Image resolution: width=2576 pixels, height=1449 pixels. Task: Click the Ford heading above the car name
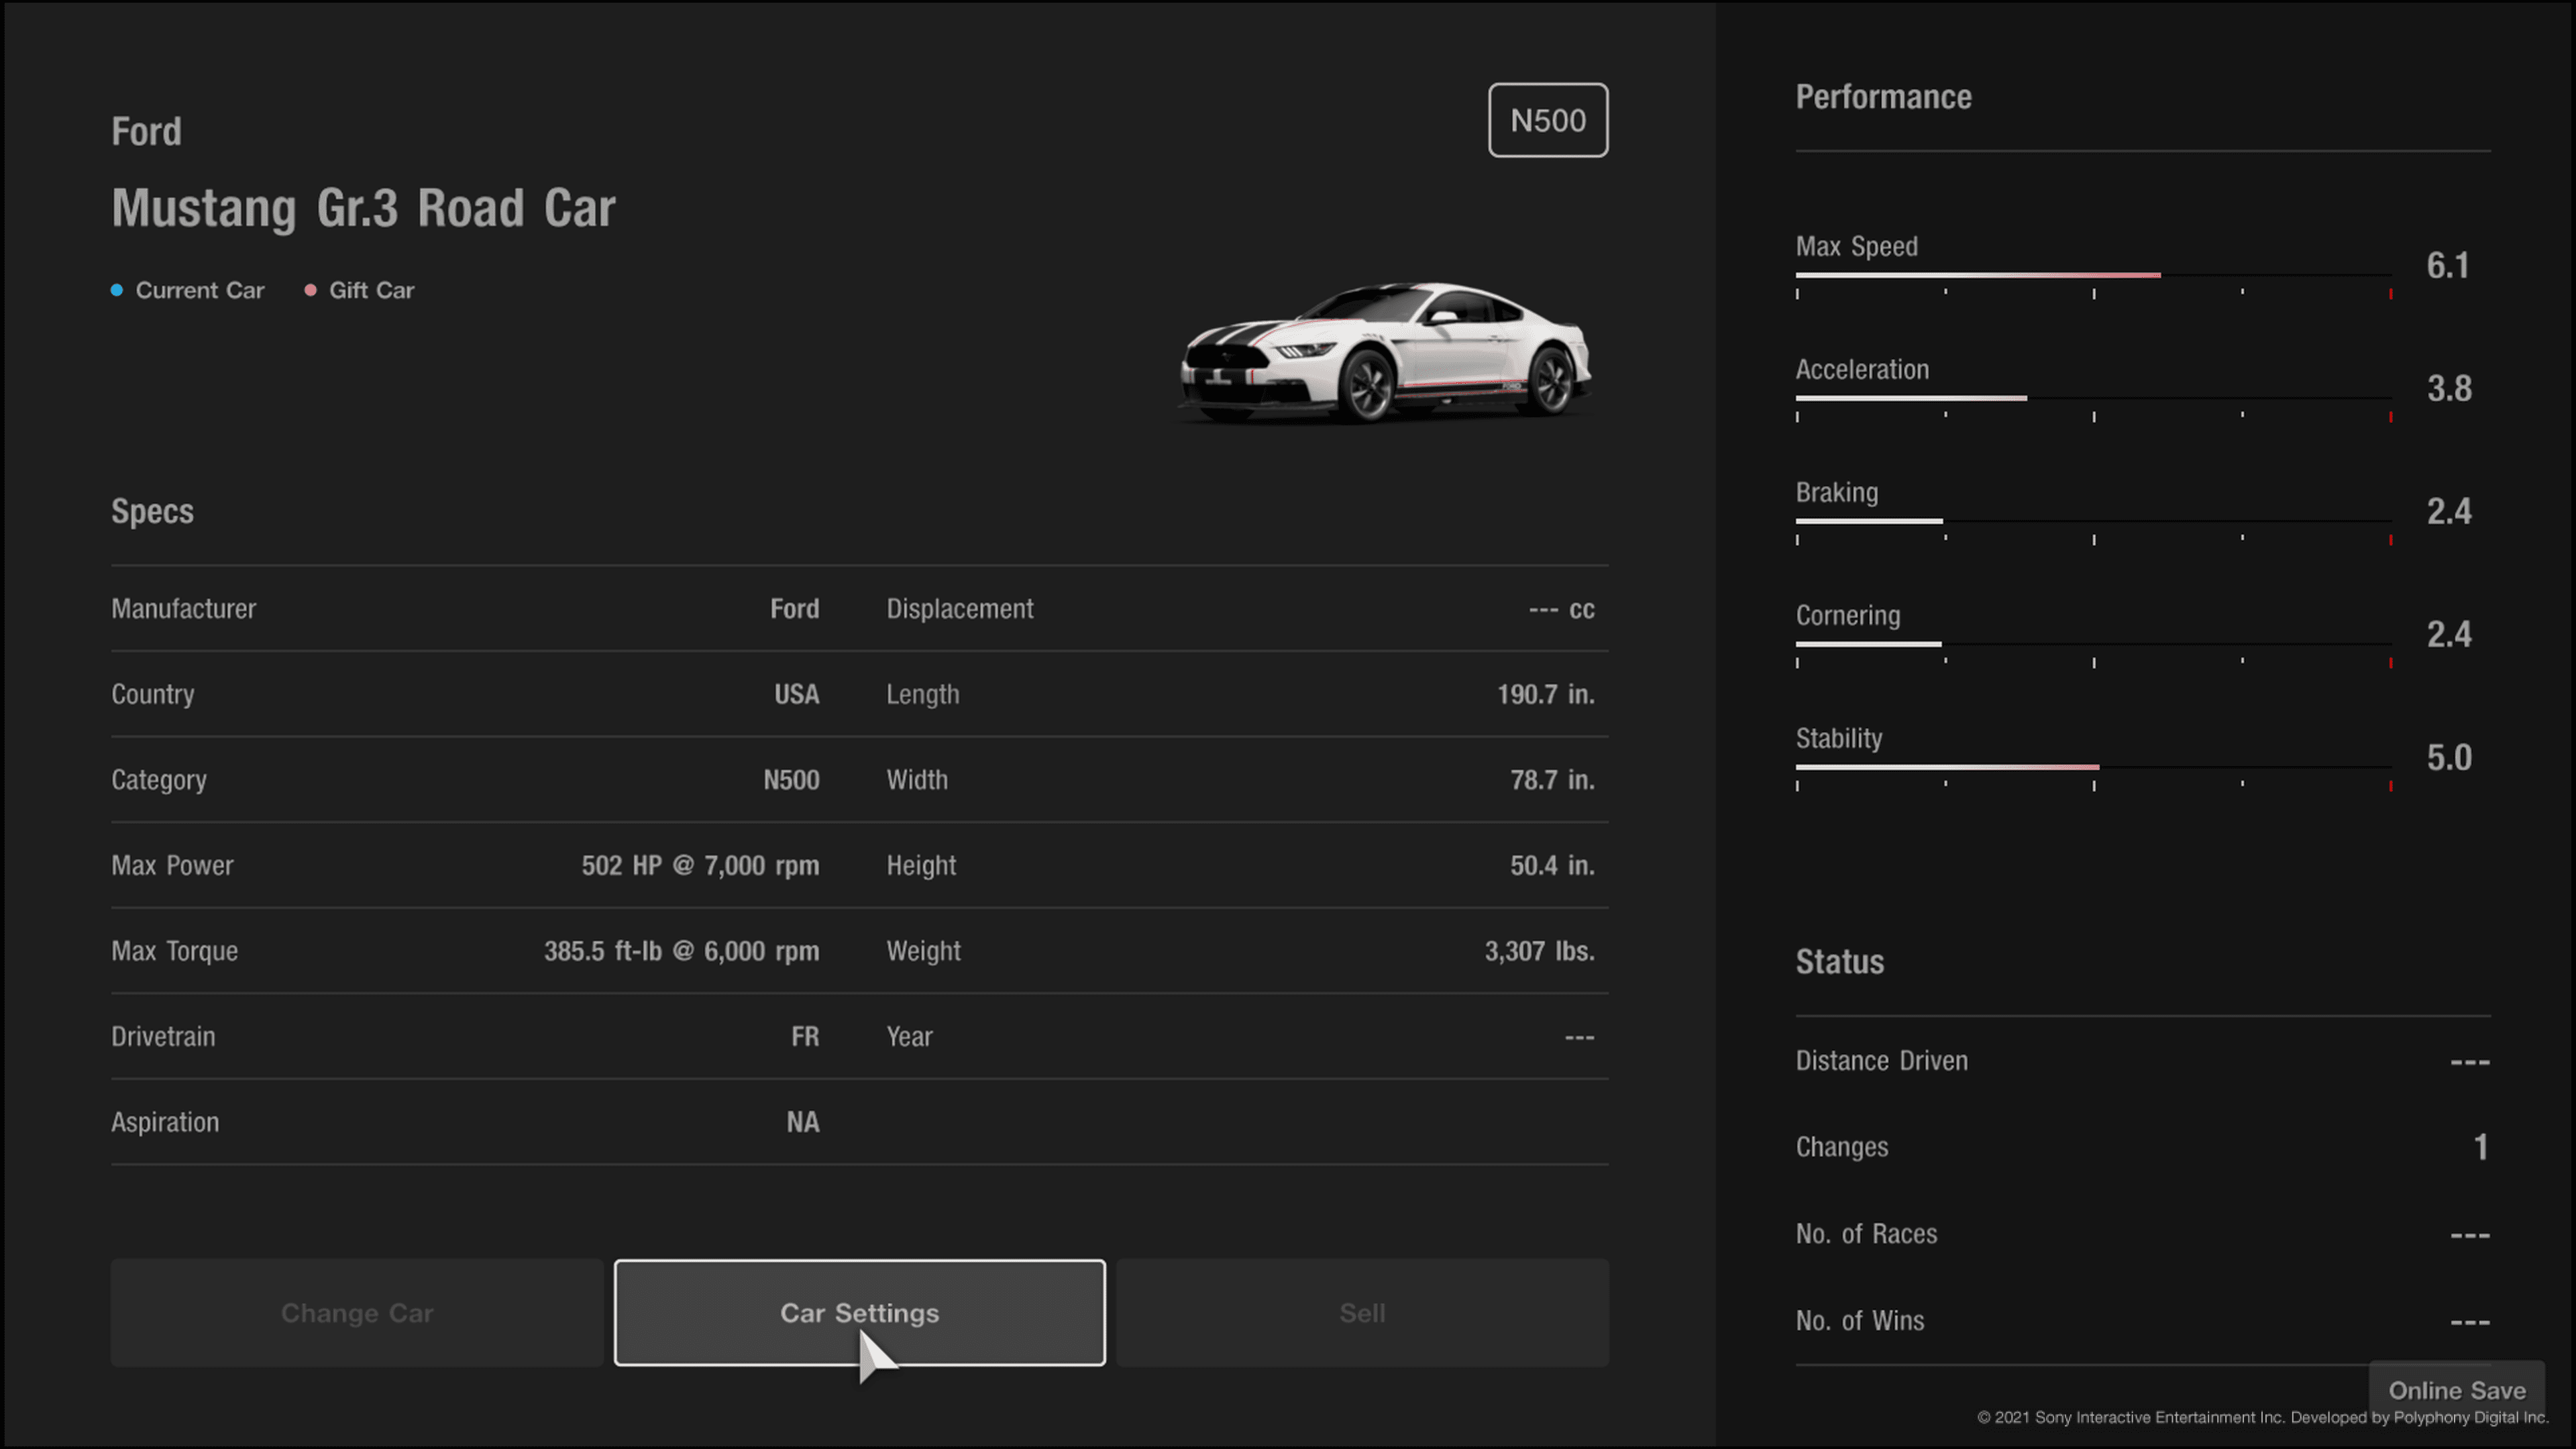146,131
